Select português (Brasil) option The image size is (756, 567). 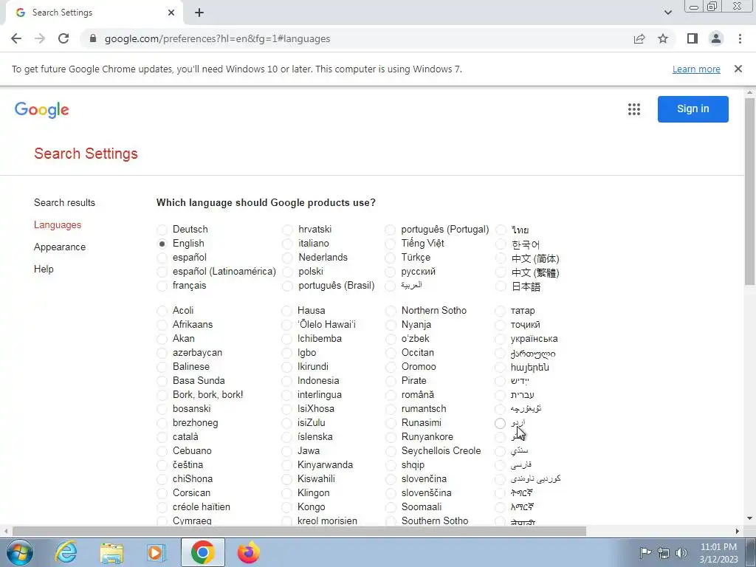287,286
